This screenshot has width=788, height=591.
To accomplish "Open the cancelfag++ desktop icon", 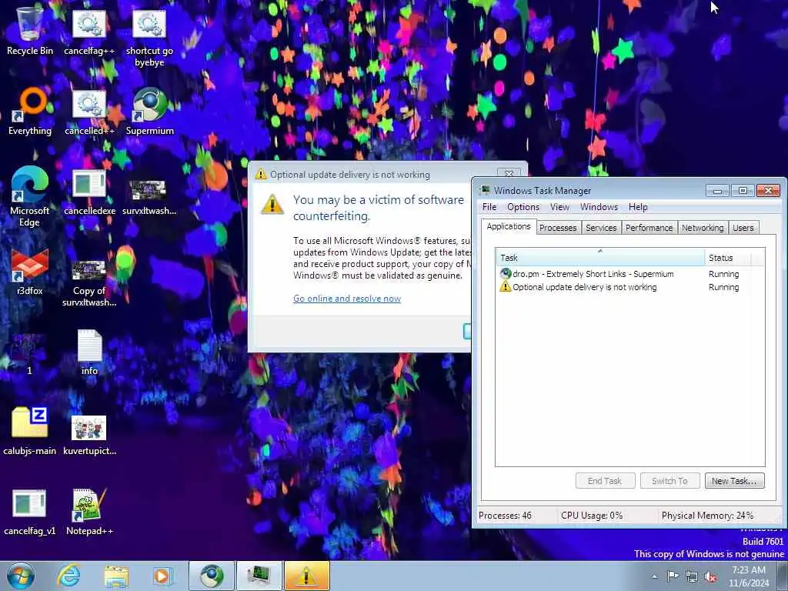I will click(89, 30).
